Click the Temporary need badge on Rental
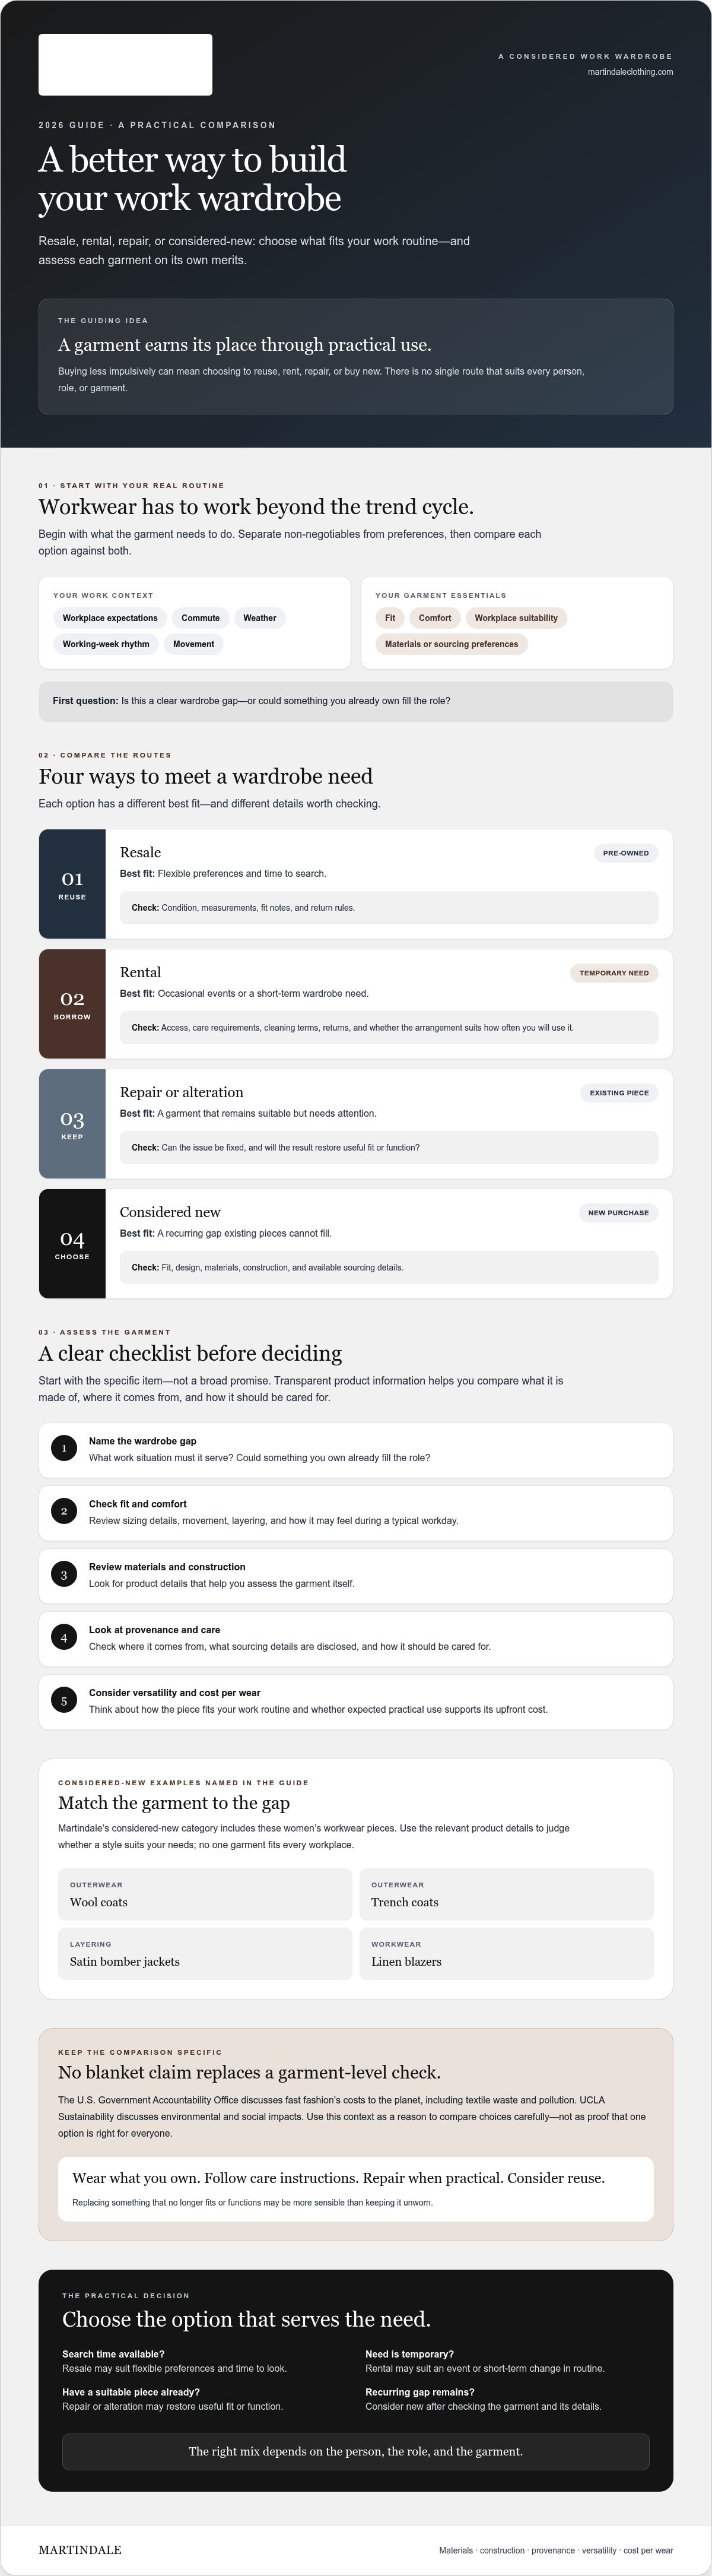The height and width of the screenshot is (2576, 712). (x=614, y=973)
